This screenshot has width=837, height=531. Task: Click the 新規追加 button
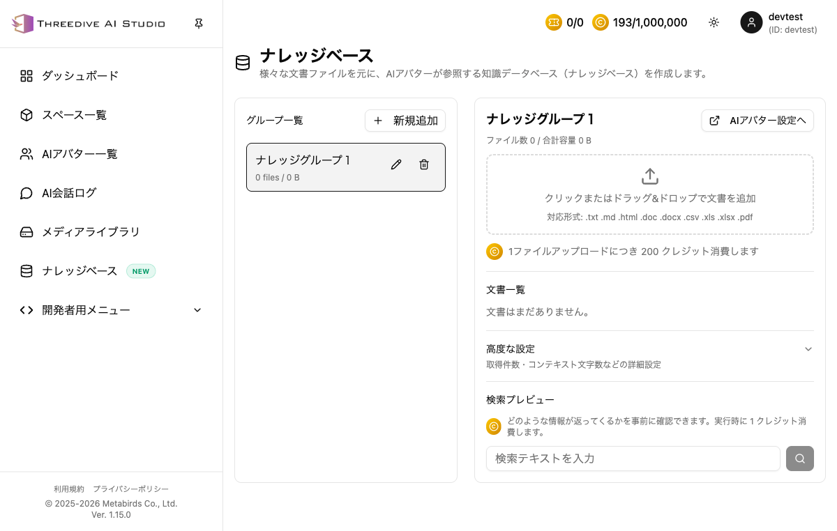[x=405, y=121]
